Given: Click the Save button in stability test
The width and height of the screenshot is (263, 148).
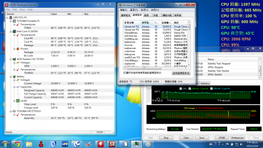Looking at the screenshot, I should click(x=202, y=138).
